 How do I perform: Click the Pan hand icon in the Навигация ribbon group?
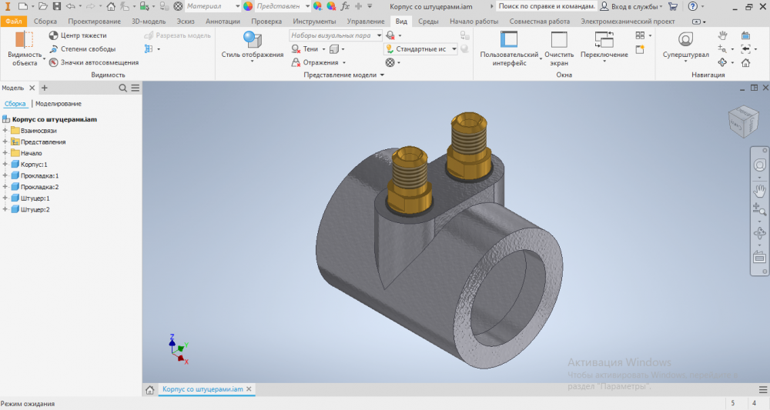[721, 35]
